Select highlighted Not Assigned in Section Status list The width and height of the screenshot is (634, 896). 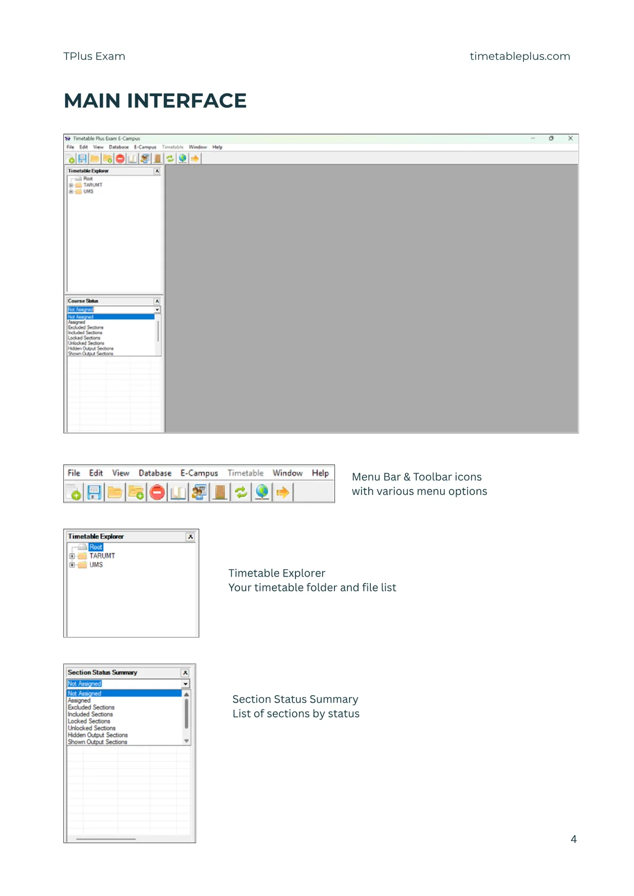coord(124,693)
